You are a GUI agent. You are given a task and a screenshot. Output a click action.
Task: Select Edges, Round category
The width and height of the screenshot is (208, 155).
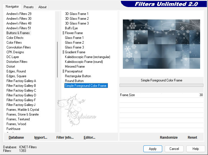(16, 71)
